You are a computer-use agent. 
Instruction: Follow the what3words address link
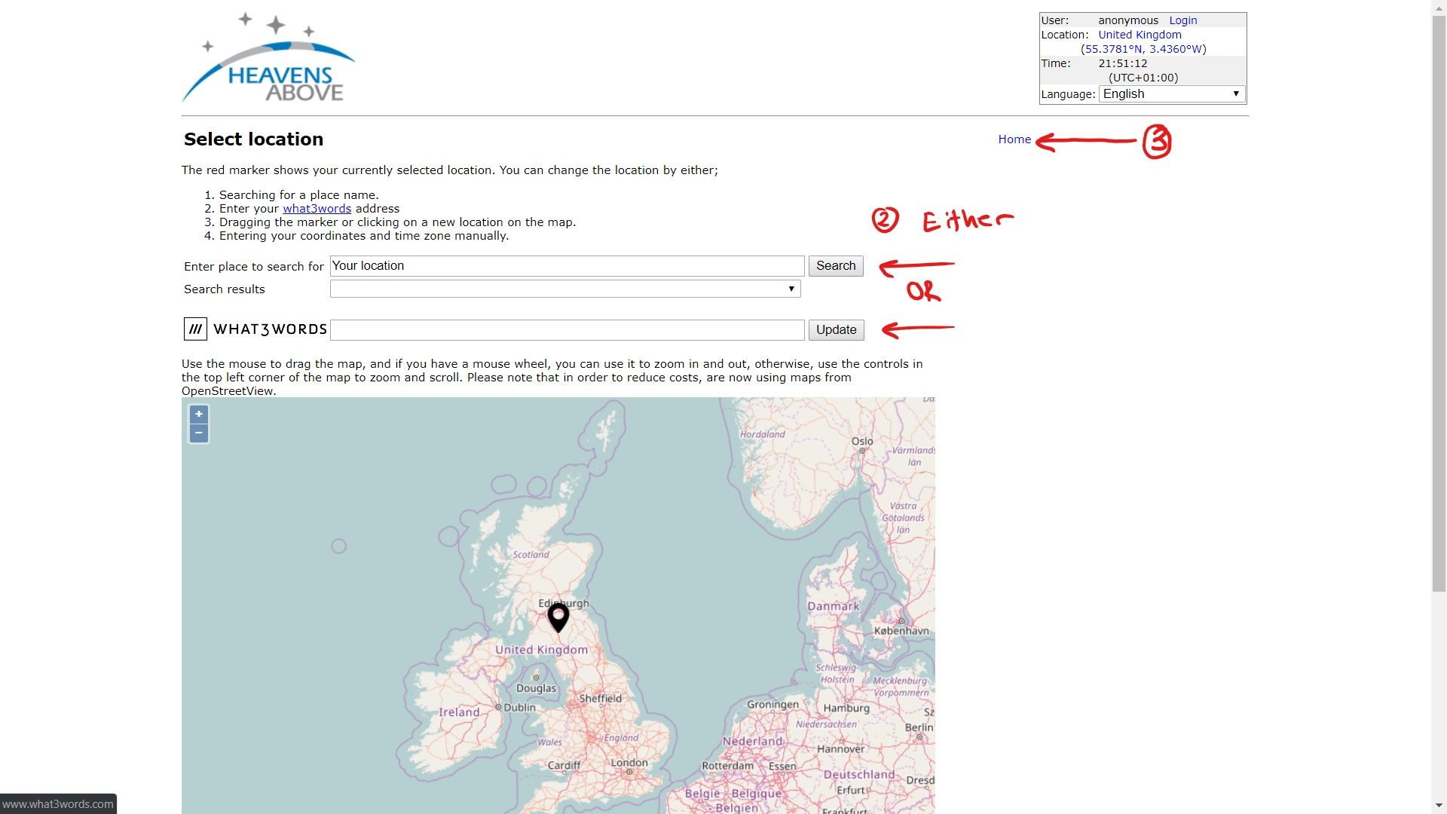coord(317,209)
